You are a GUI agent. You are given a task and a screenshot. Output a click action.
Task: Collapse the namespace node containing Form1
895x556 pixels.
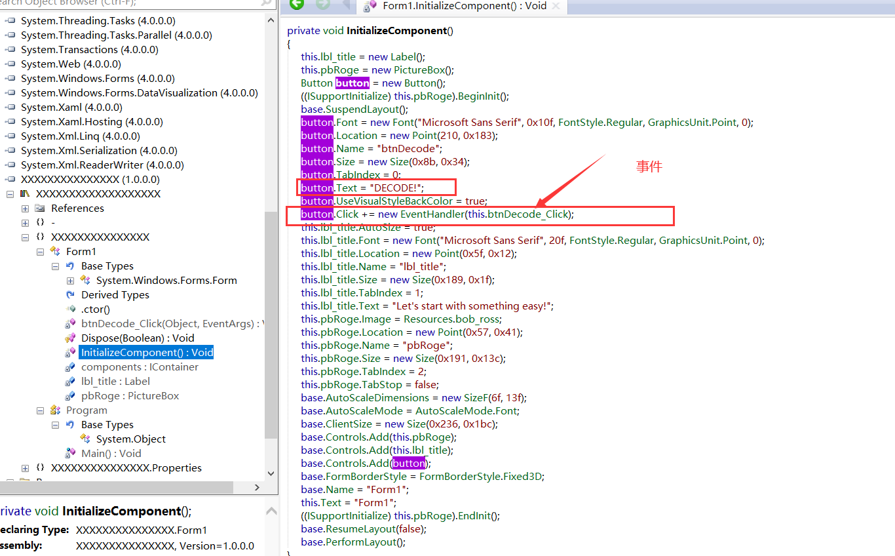25,237
